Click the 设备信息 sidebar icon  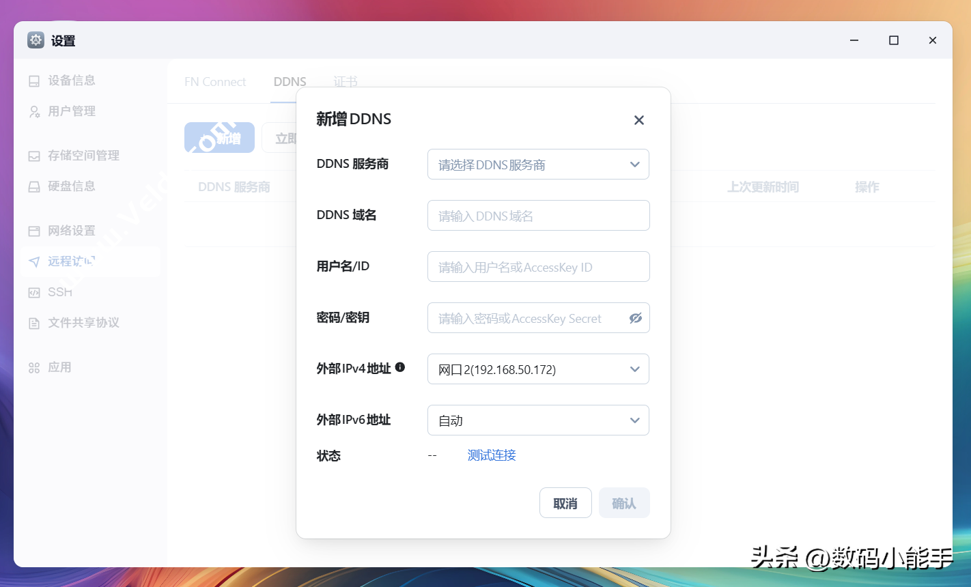34,81
